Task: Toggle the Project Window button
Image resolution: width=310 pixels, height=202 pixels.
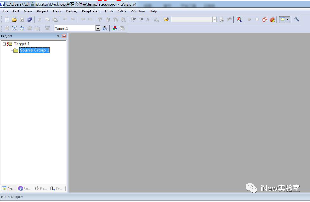Action: click(x=283, y=19)
